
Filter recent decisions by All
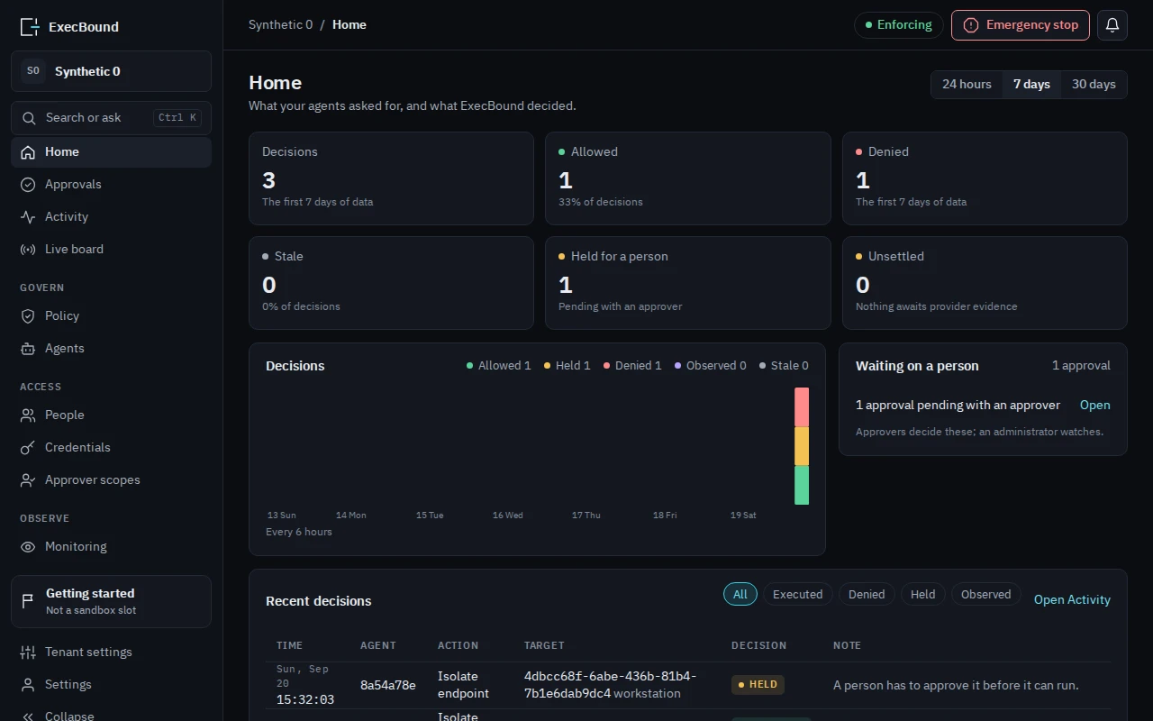pos(740,594)
